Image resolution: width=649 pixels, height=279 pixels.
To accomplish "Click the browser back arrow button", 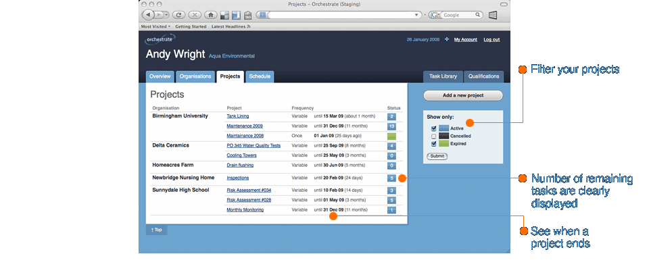I will 149,14.
